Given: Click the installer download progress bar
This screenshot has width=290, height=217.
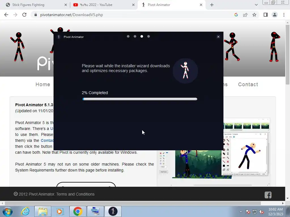Looking at the screenshot, I should (140, 99).
